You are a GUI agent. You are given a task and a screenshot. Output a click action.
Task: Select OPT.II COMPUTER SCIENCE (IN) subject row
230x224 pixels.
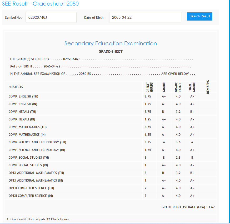[x=32, y=196]
